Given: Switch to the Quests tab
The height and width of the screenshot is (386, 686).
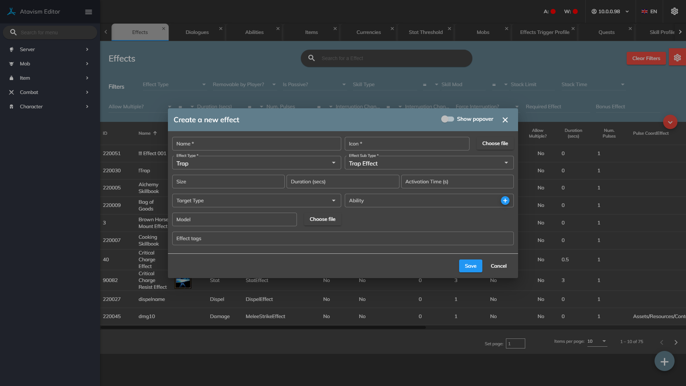Looking at the screenshot, I should pyautogui.click(x=606, y=32).
